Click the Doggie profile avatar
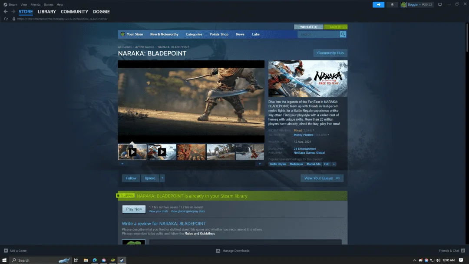 [403, 4]
